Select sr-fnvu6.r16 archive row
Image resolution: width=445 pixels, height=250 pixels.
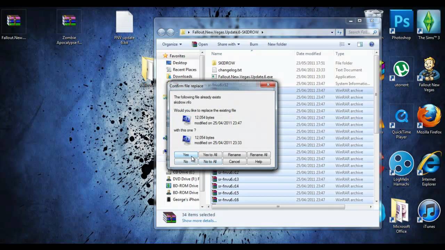[292, 200]
